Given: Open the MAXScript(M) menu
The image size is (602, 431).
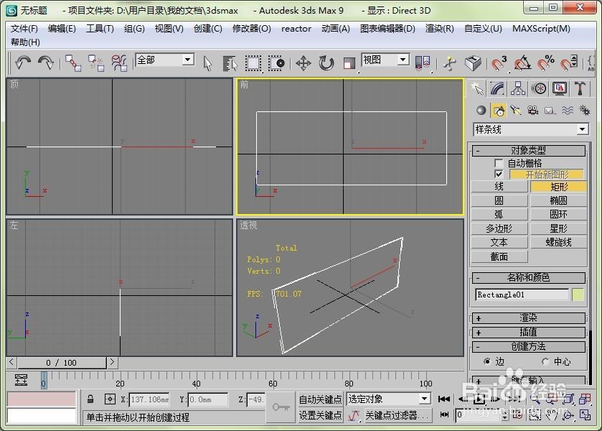Looking at the screenshot, I should pos(541,29).
